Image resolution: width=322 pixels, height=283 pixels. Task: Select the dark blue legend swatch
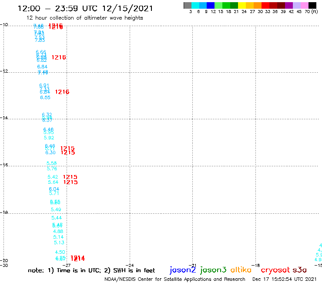click(x=211, y=5)
